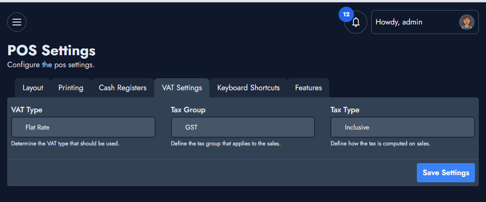486x202 pixels.
Task: Click the blue 12 notification count badge
Action: pyautogui.click(x=346, y=14)
